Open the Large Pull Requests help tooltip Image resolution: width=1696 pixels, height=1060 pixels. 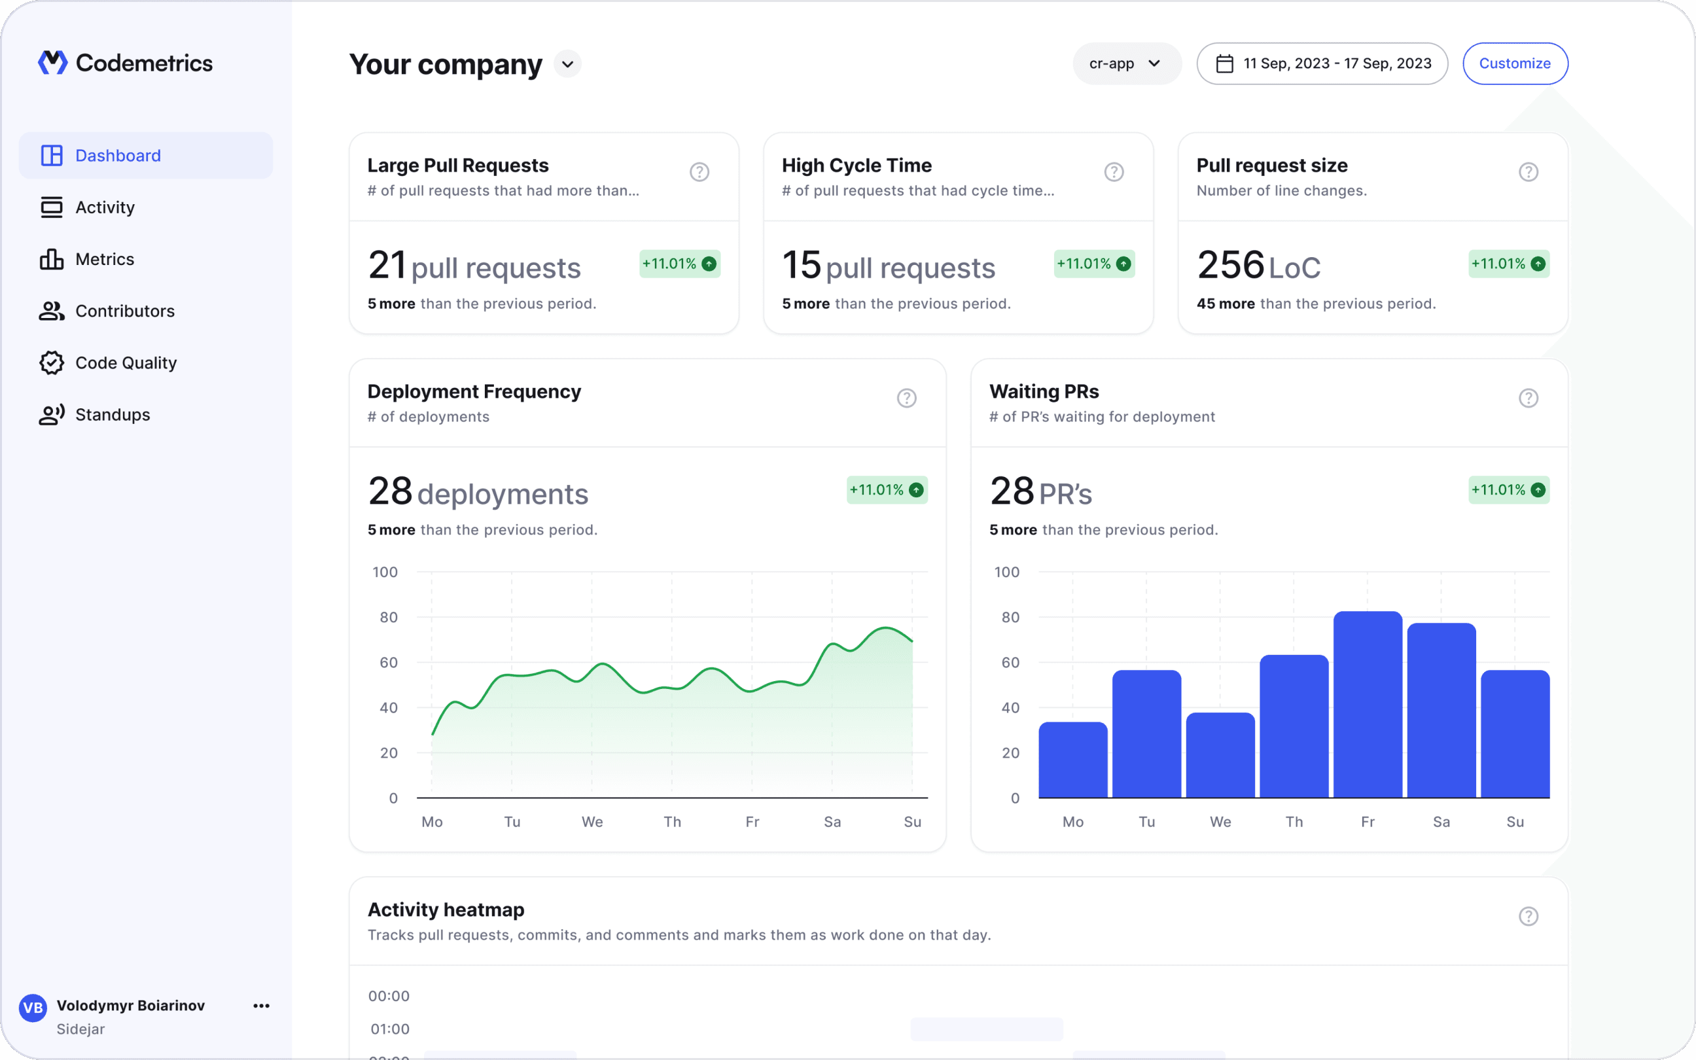point(699,171)
